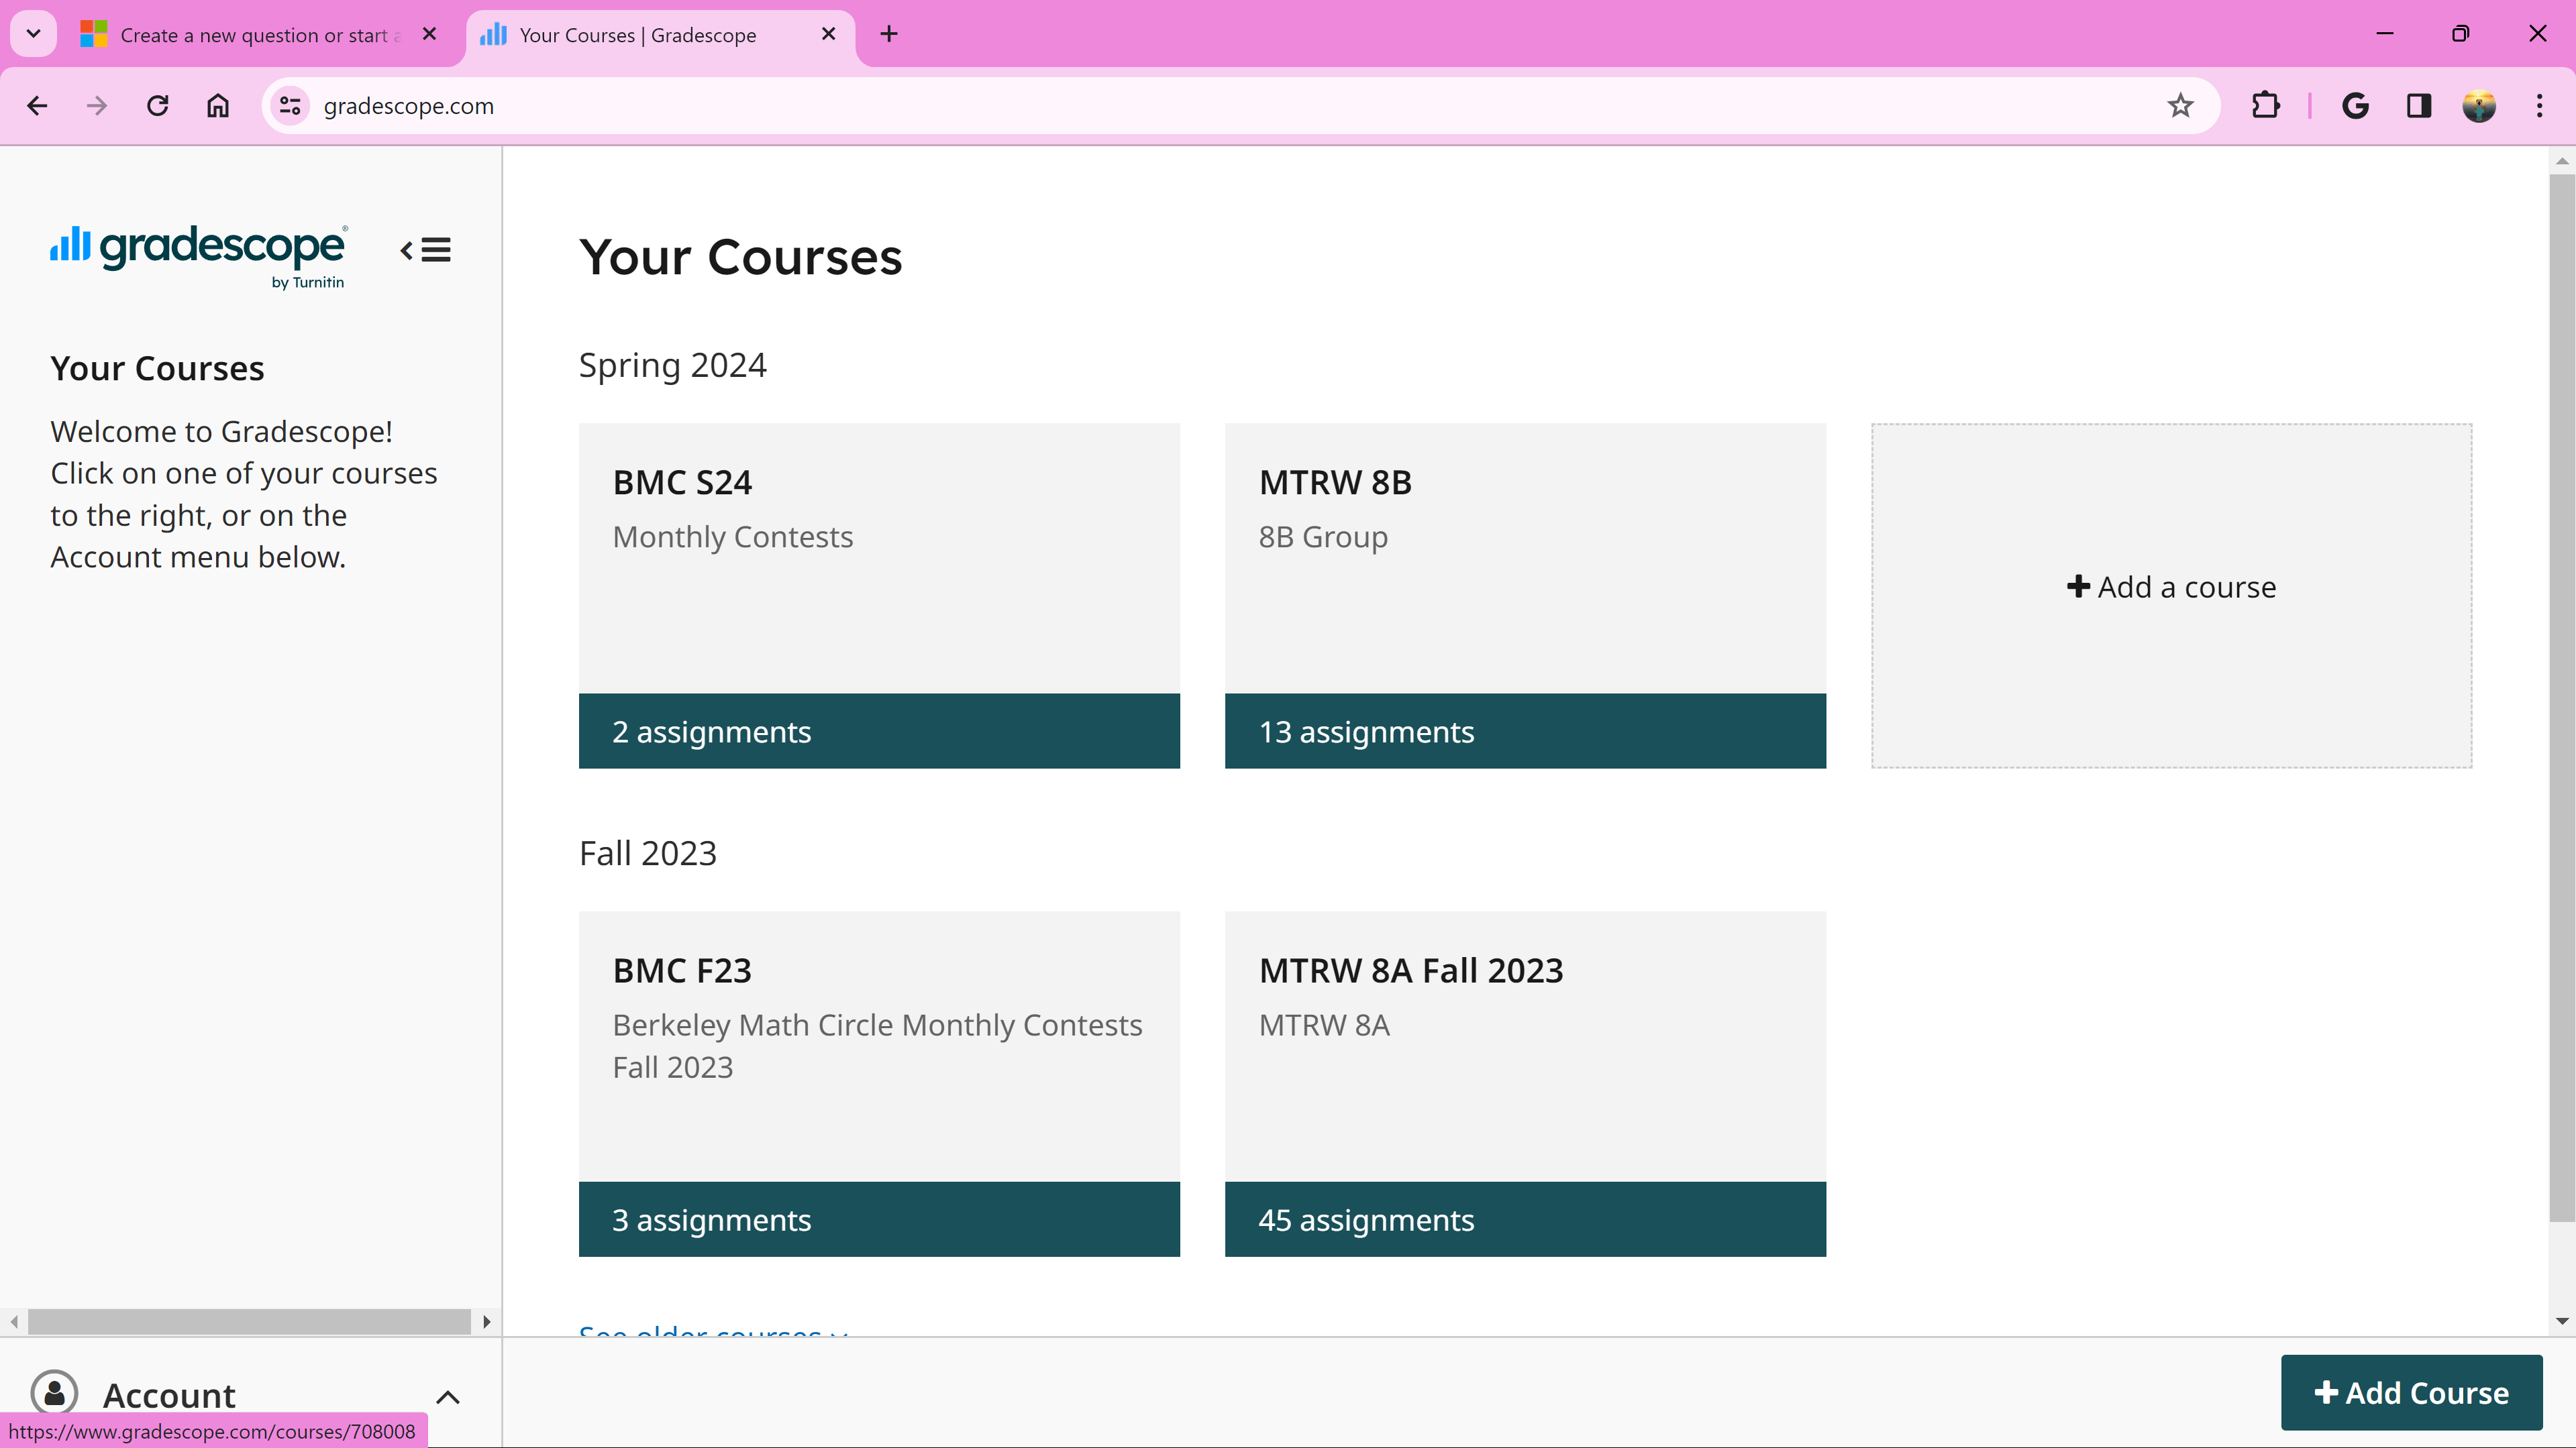
Task: Collapse the Gradescope sidebar menu icon
Action: (426, 249)
